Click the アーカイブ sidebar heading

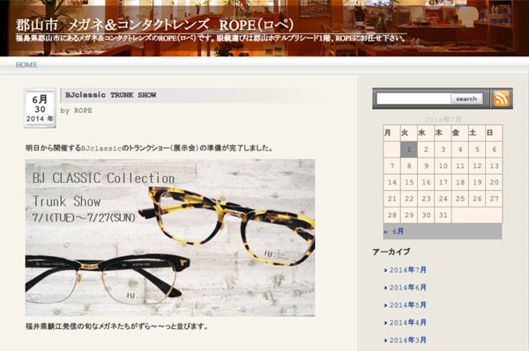point(391,252)
